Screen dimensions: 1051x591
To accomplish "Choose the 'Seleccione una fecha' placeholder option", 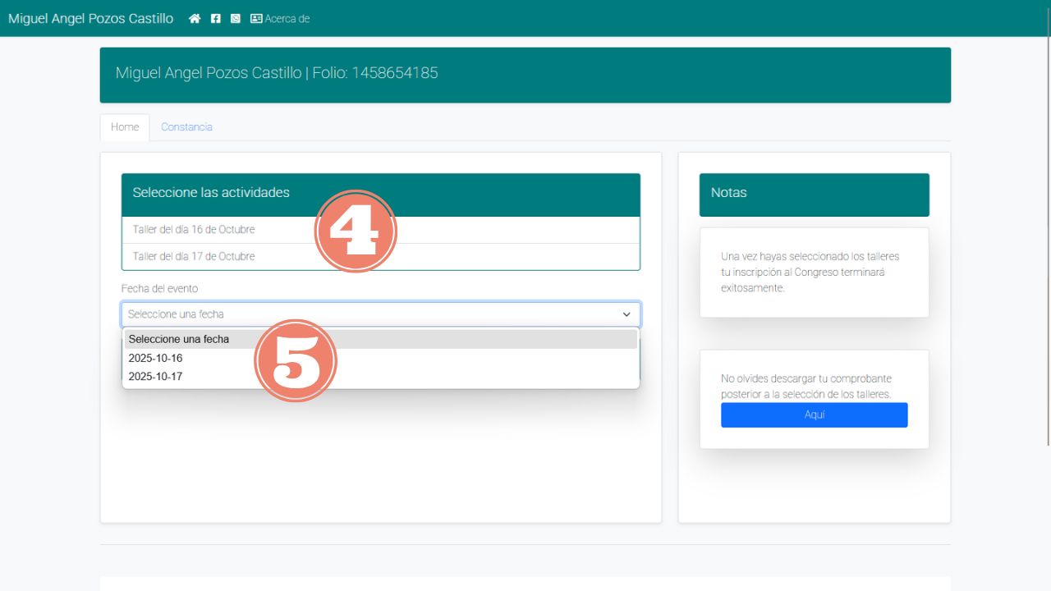I will pyautogui.click(x=179, y=339).
